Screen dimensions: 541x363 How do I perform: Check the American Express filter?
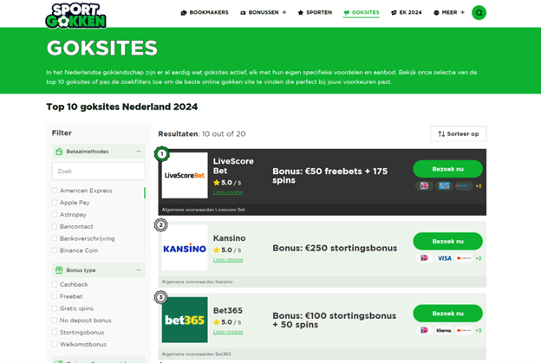pos(55,191)
